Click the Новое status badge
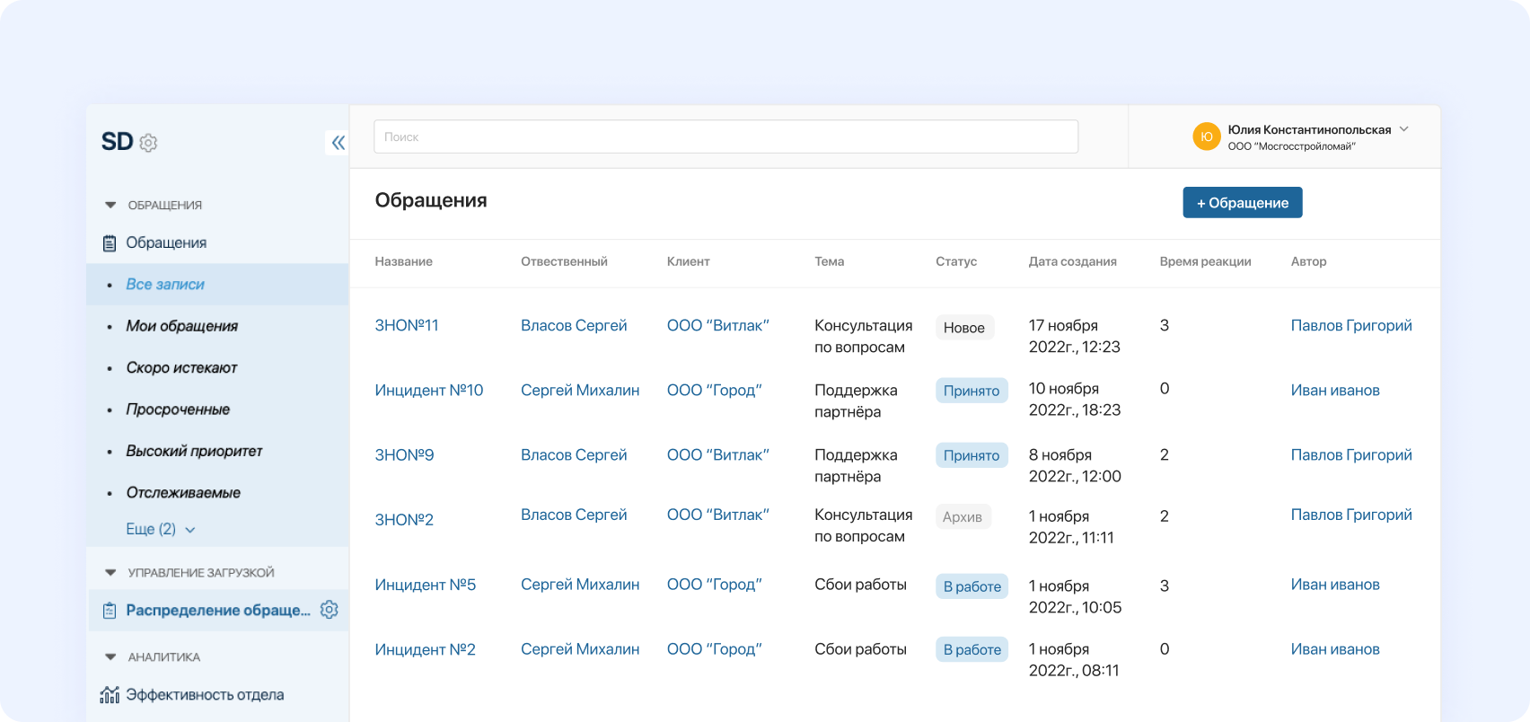The width and height of the screenshot is (1530, 722). point(963,328)
